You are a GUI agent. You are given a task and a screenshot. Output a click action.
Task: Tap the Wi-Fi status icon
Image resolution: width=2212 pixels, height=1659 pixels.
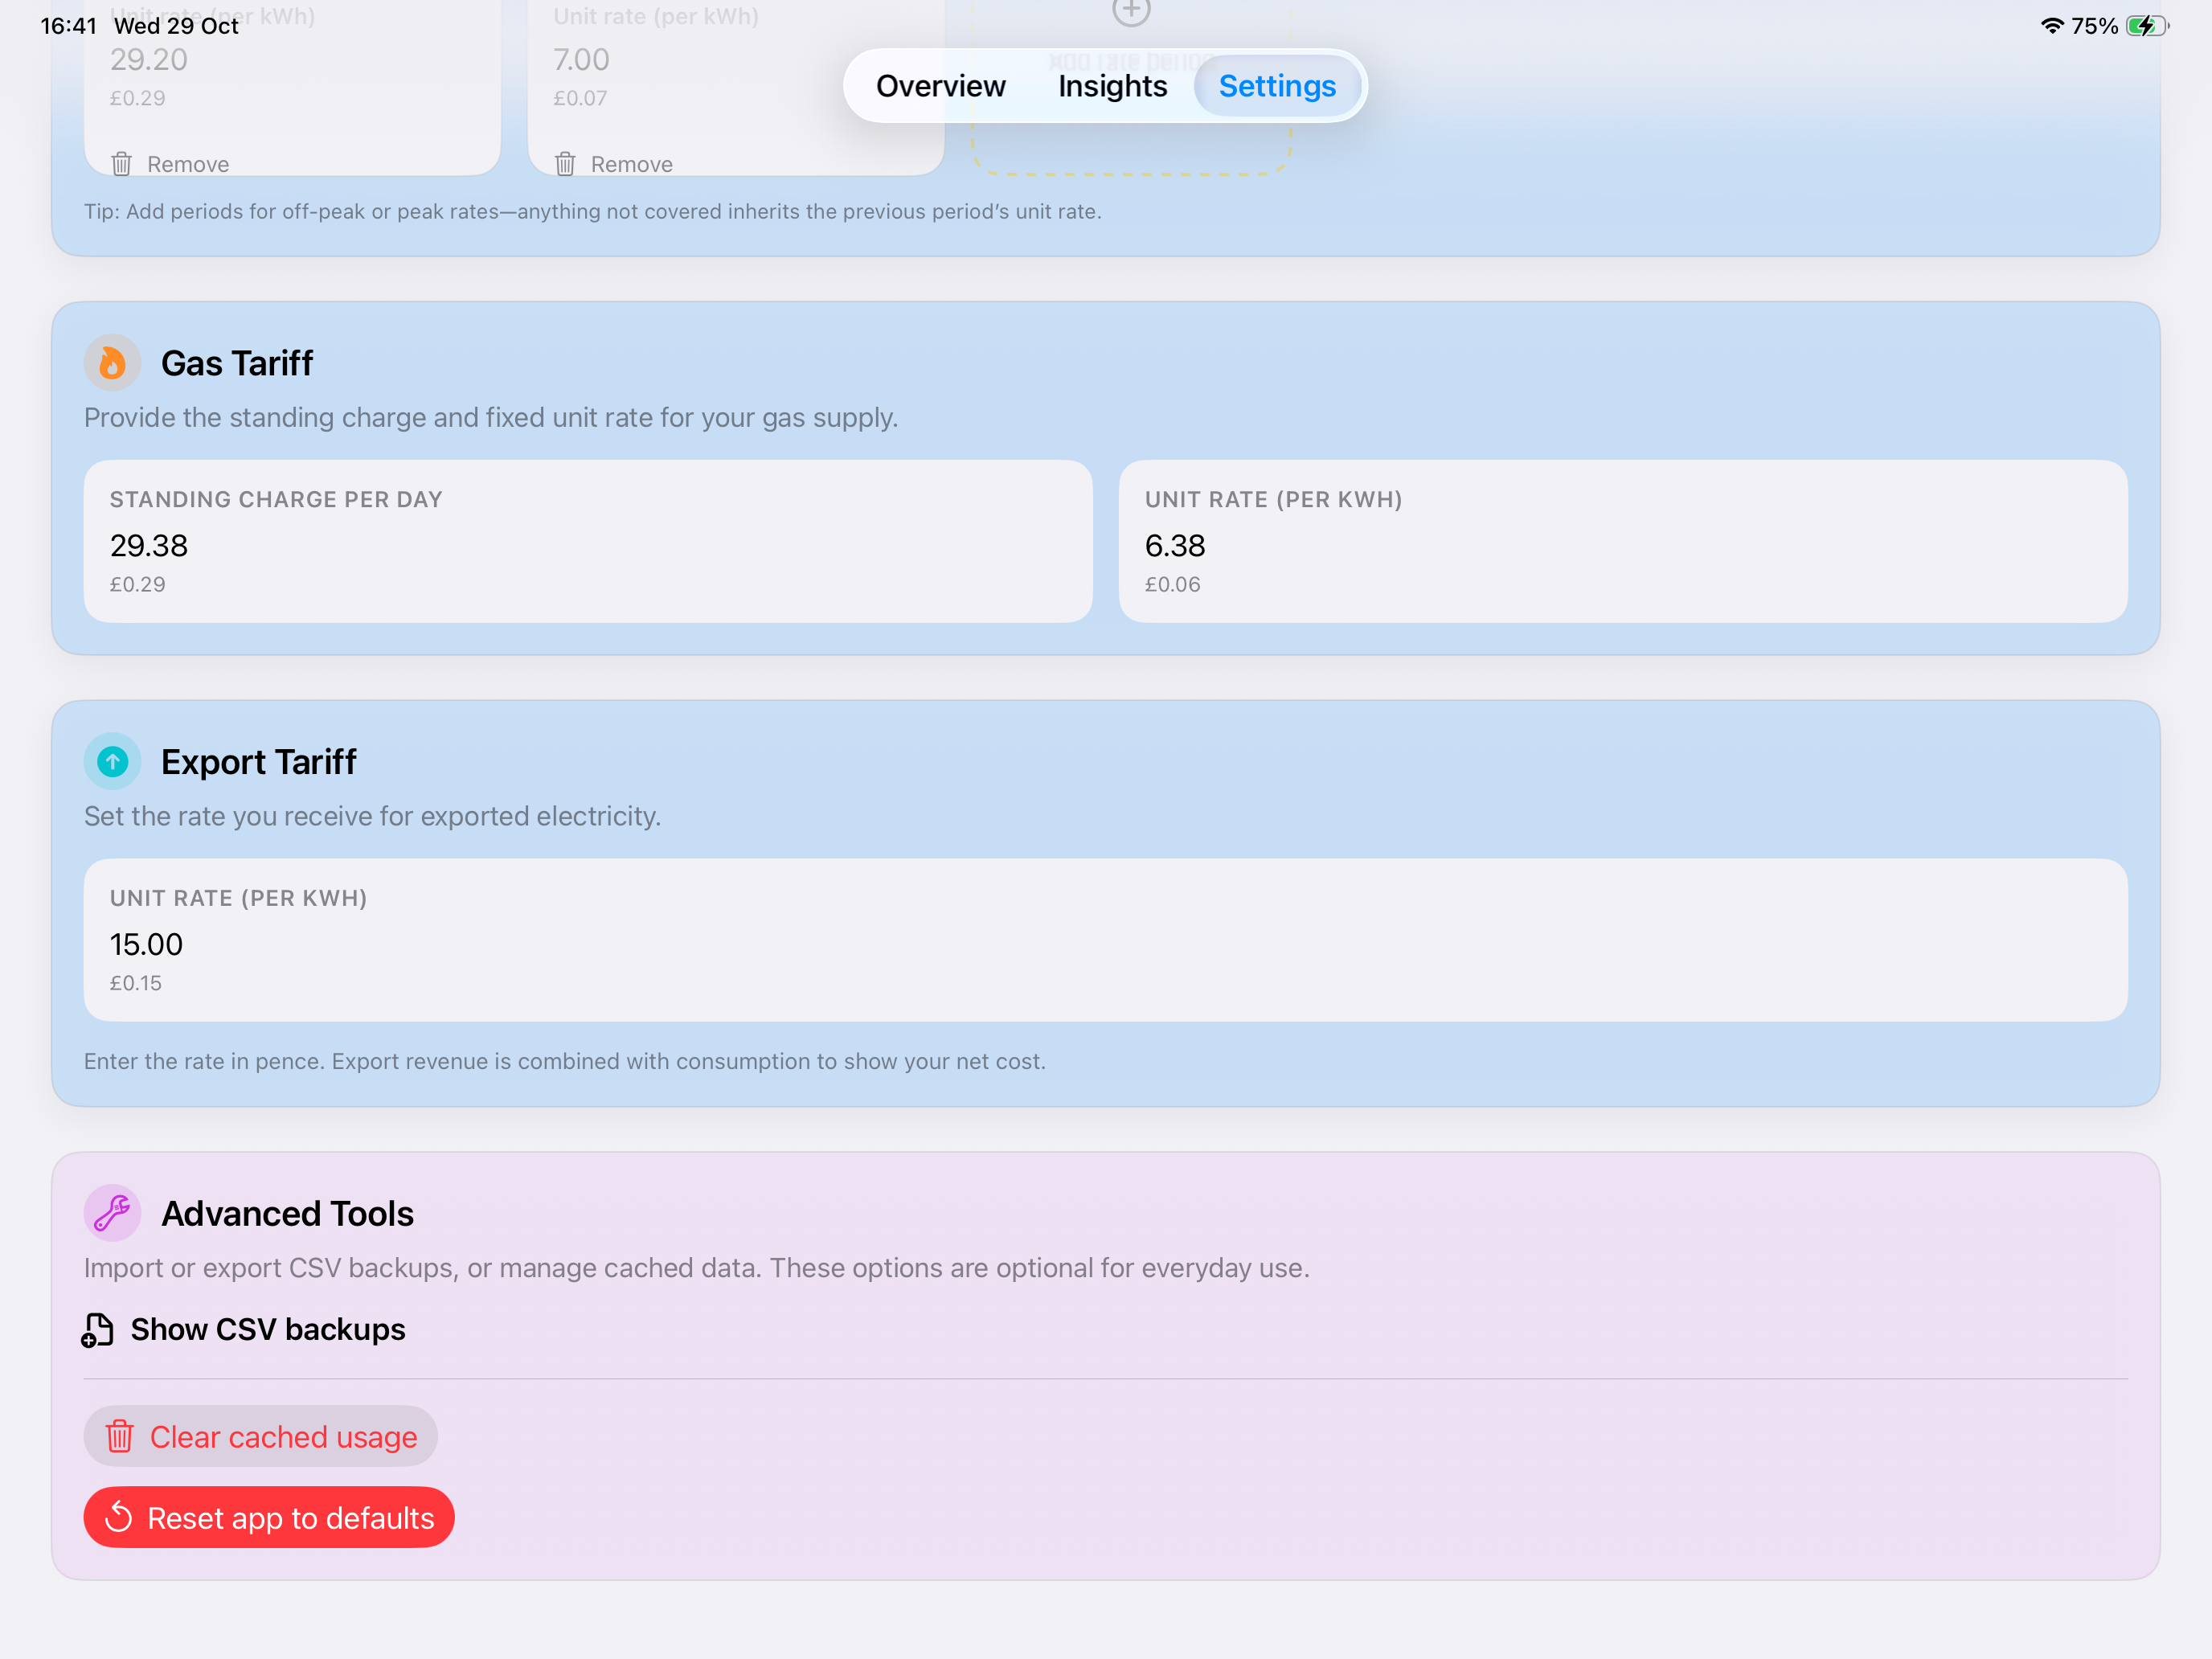click(x=2051, y=26)
